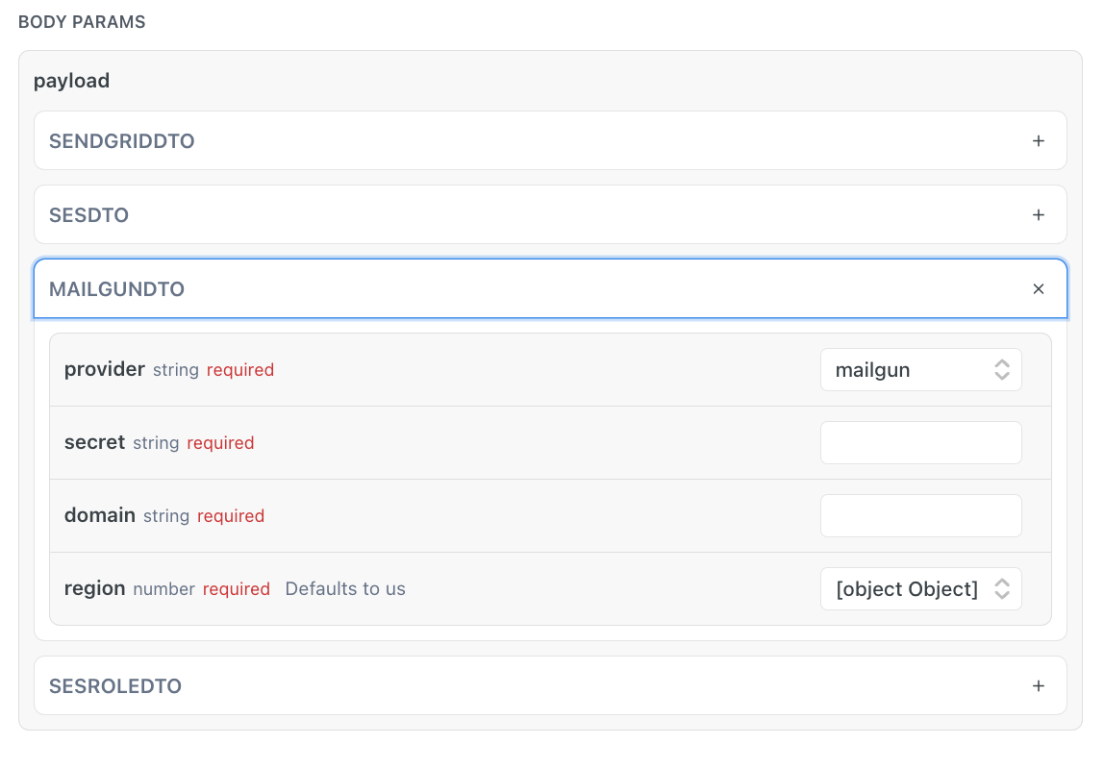Focus the domain text field

point(920,516)
